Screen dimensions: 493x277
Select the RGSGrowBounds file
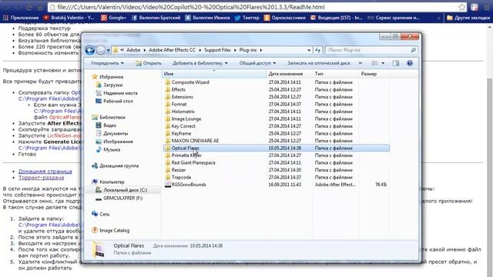[189, 185]
